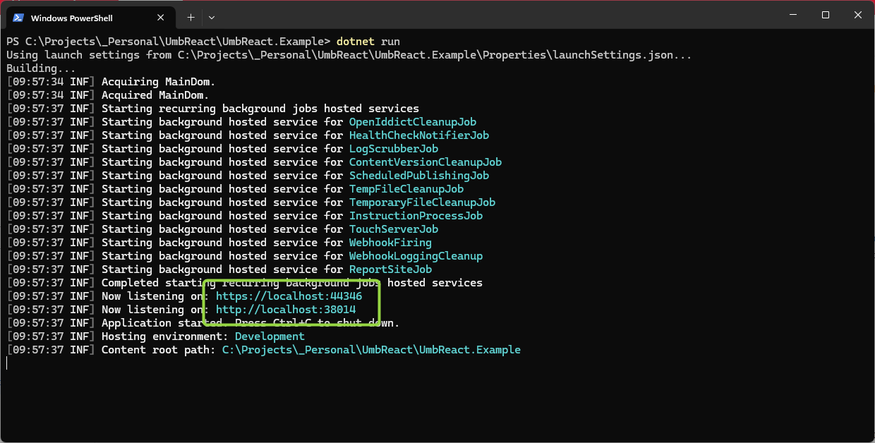Maximize the terminal window
Viewport: 875px width, 443px height.
(825, 15)
